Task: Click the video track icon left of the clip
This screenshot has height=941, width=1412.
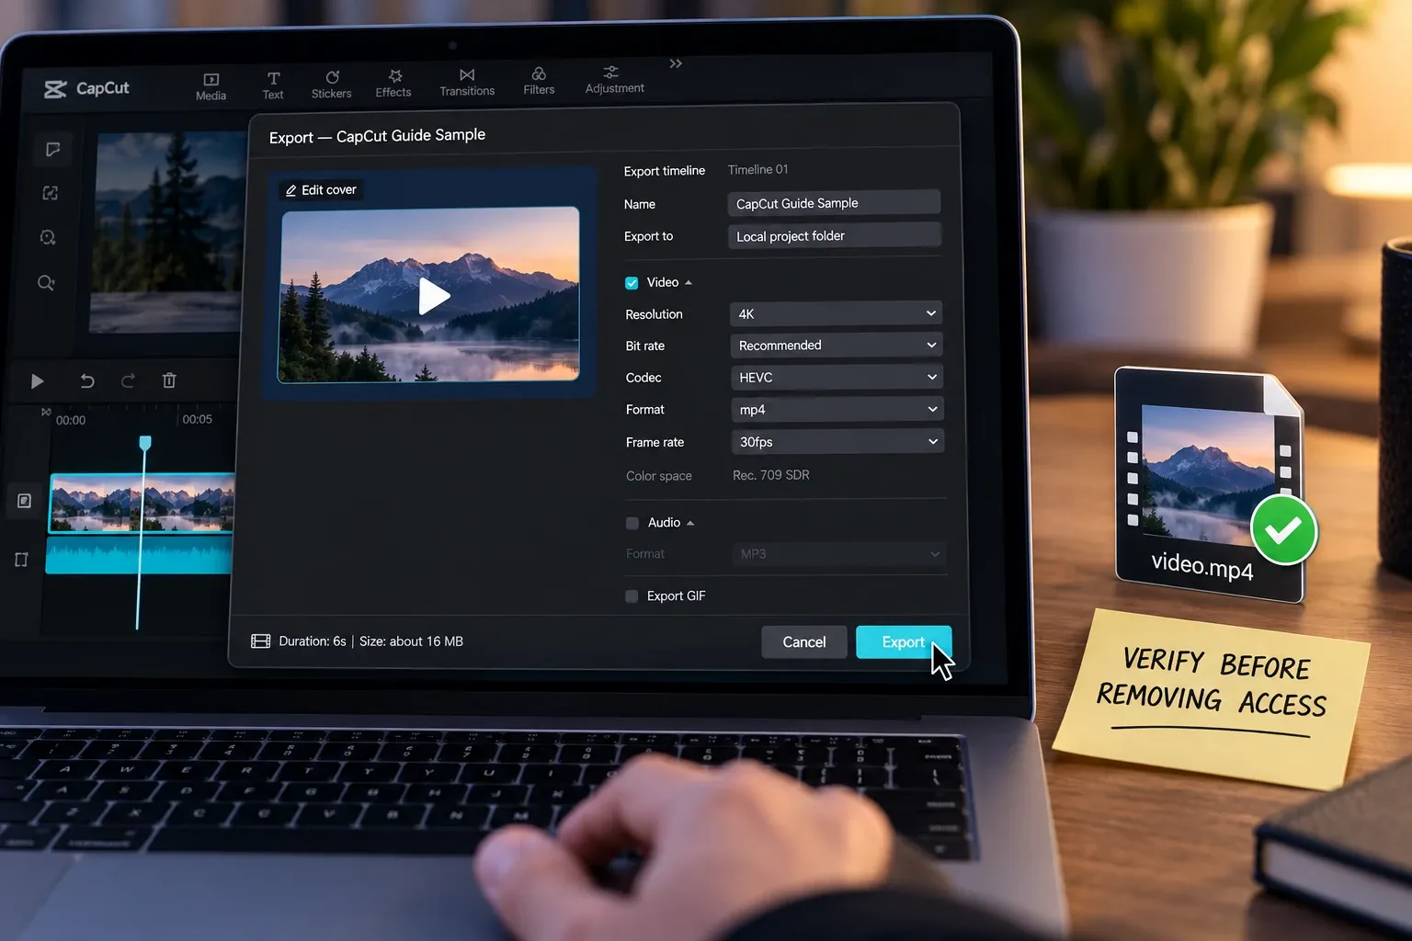Action: [x=25, y=501]
